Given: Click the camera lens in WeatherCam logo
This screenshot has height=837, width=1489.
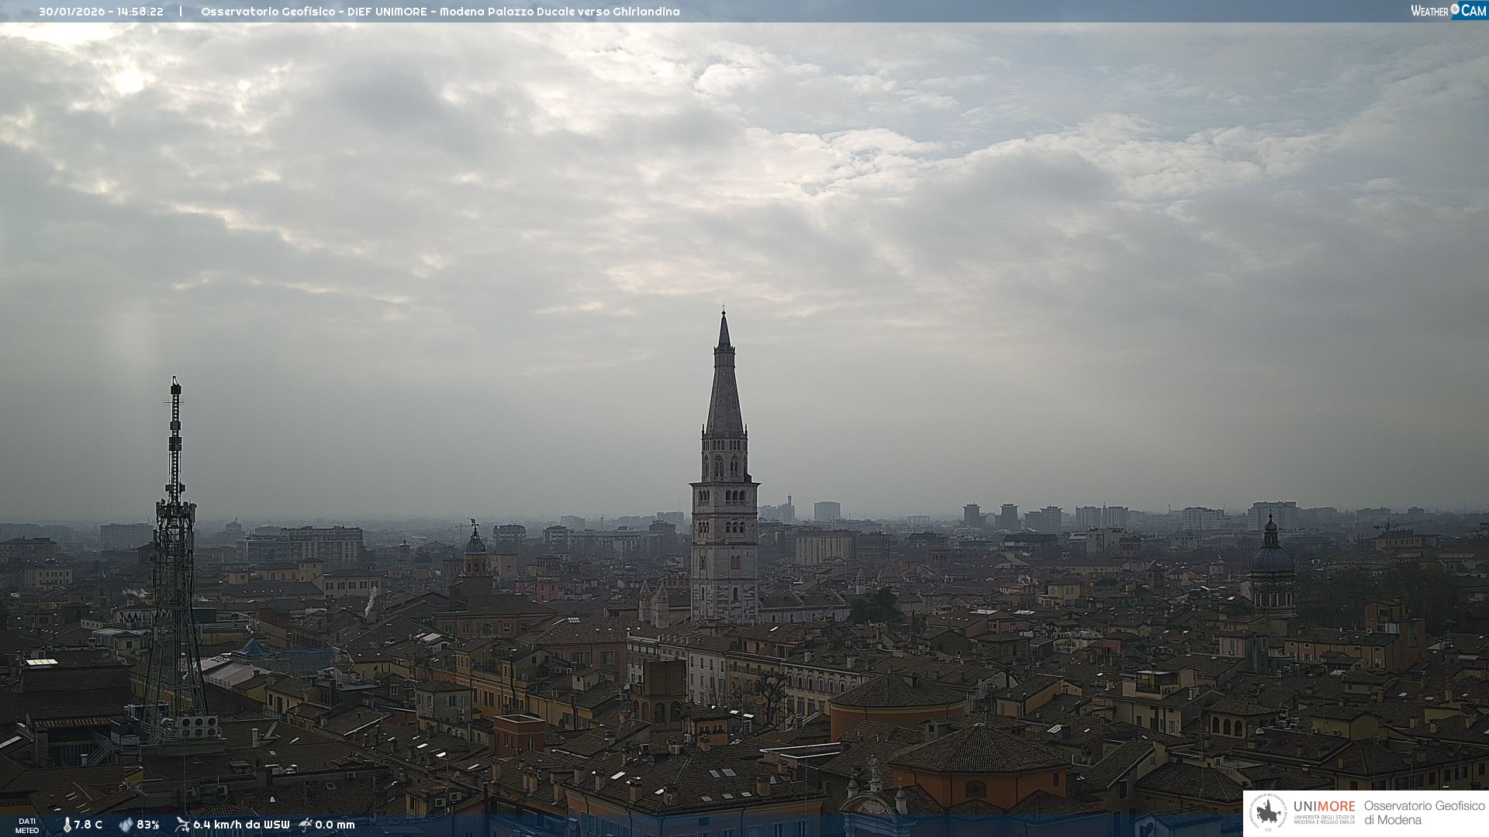Looking at the screenshot, I should pyautogui.click(x=1455, y=9).
